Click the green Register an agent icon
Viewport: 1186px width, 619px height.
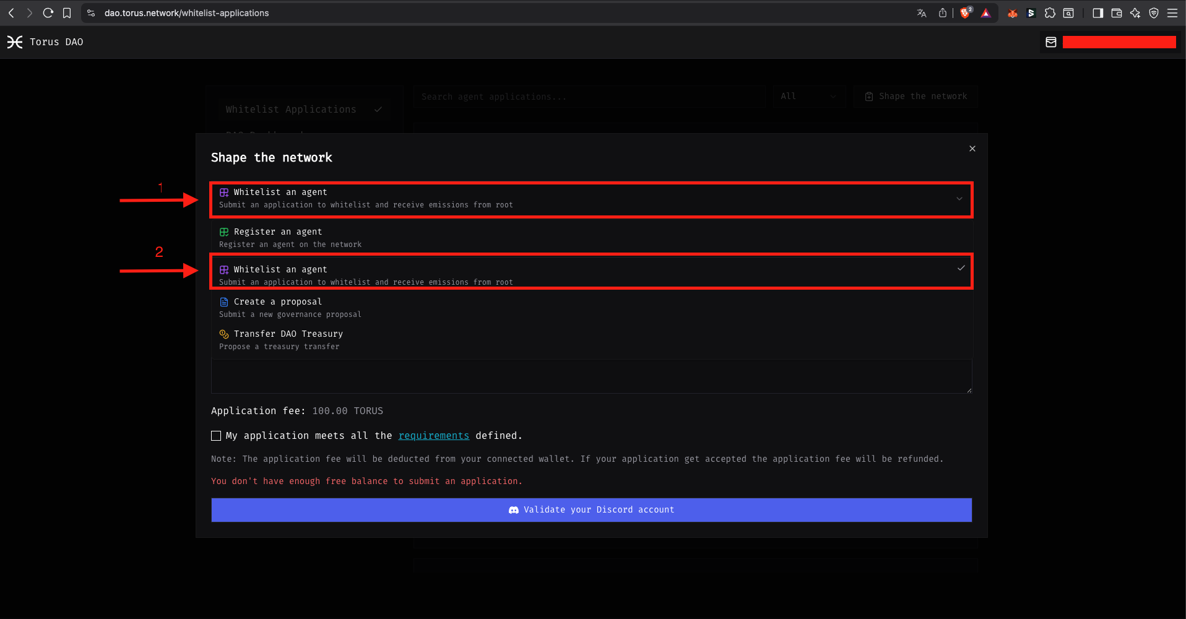click(x=224, y=232)
